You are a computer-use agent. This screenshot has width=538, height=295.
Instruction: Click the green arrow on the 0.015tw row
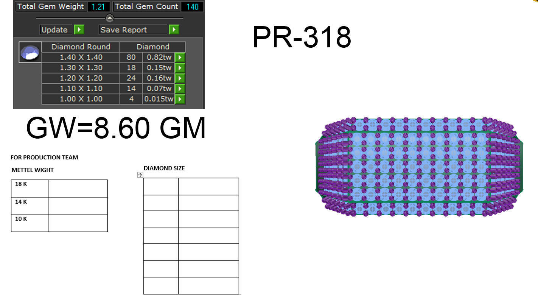point(180,99)
